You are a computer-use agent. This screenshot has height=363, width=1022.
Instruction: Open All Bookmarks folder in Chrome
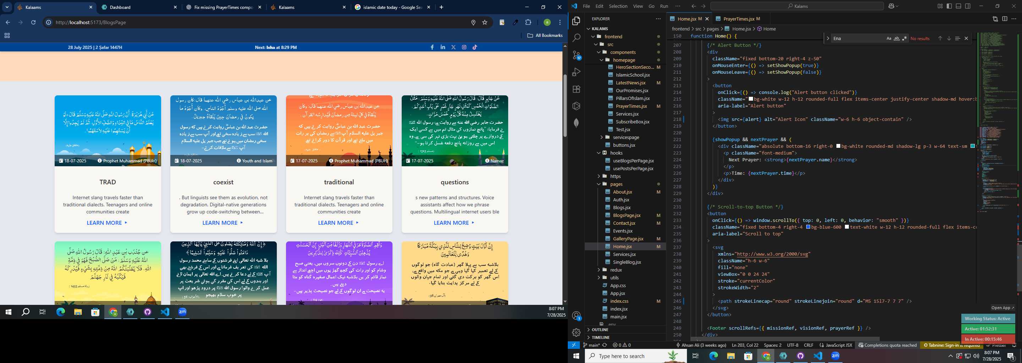click(x=545, y=35)
